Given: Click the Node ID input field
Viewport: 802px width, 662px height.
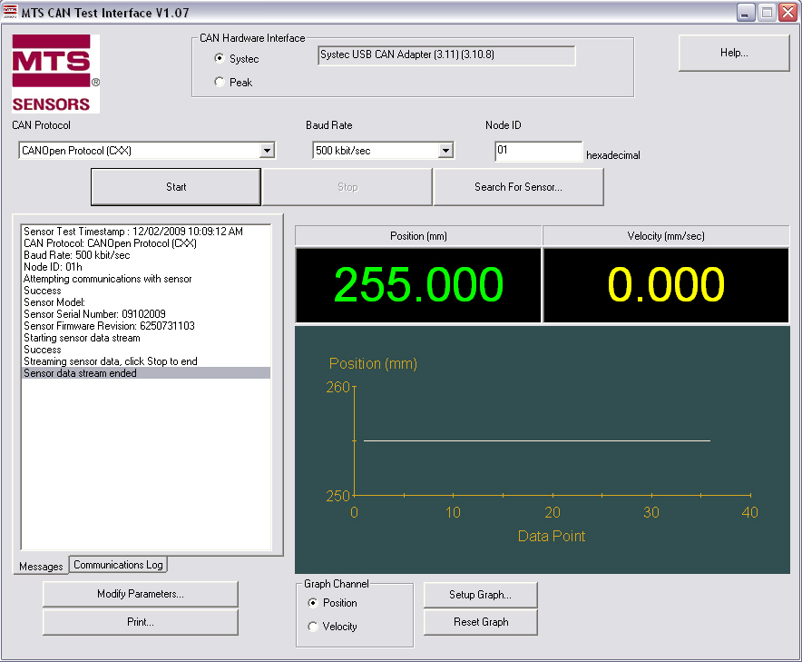Looking at the screenshot, I should (538, 151).
